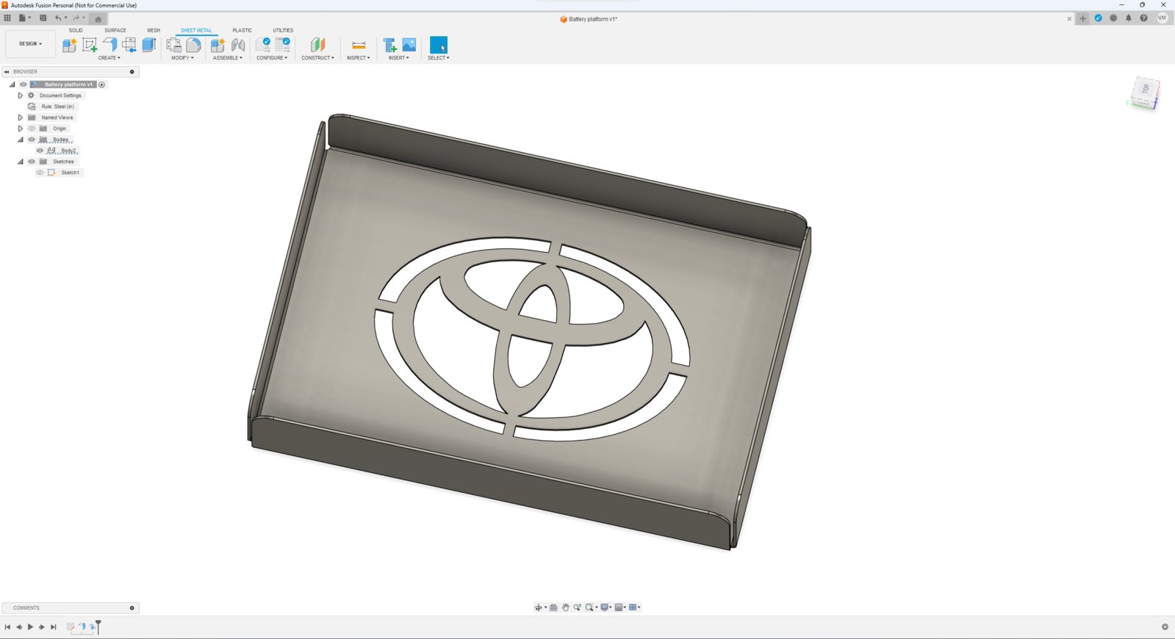Open notifications bell icon
Viewport: 1175px width, 639px height.
(x=1129, y=18)
